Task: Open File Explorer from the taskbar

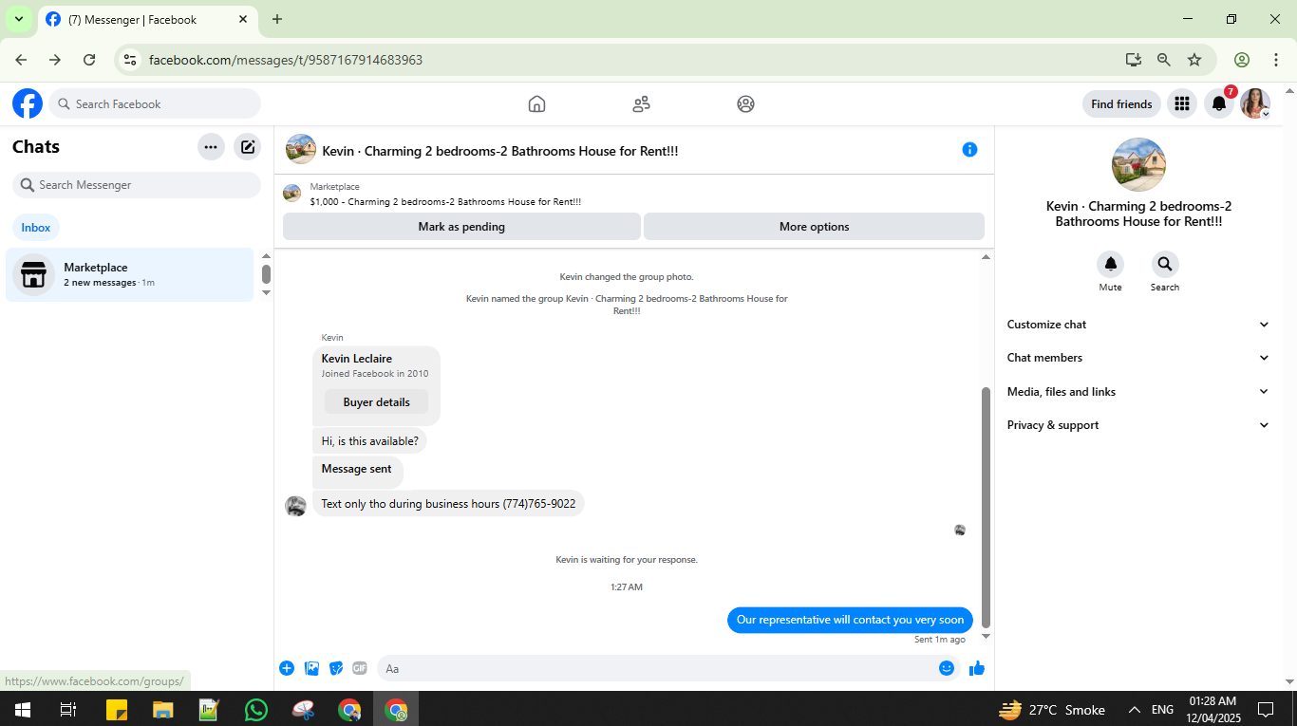Action: coord(163,709)
